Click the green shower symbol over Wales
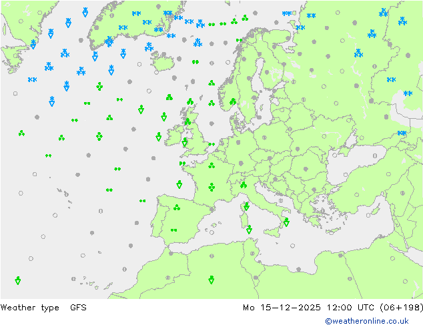 click(x=185, y=142)
